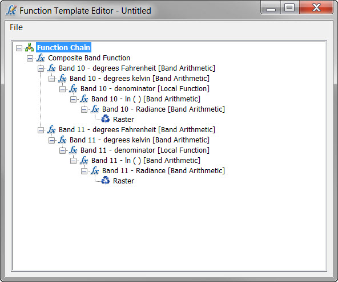This screenshot has width=338, height=282.
Task: Click the fx icon beside Composite Band Function
Action: (41, 58)
